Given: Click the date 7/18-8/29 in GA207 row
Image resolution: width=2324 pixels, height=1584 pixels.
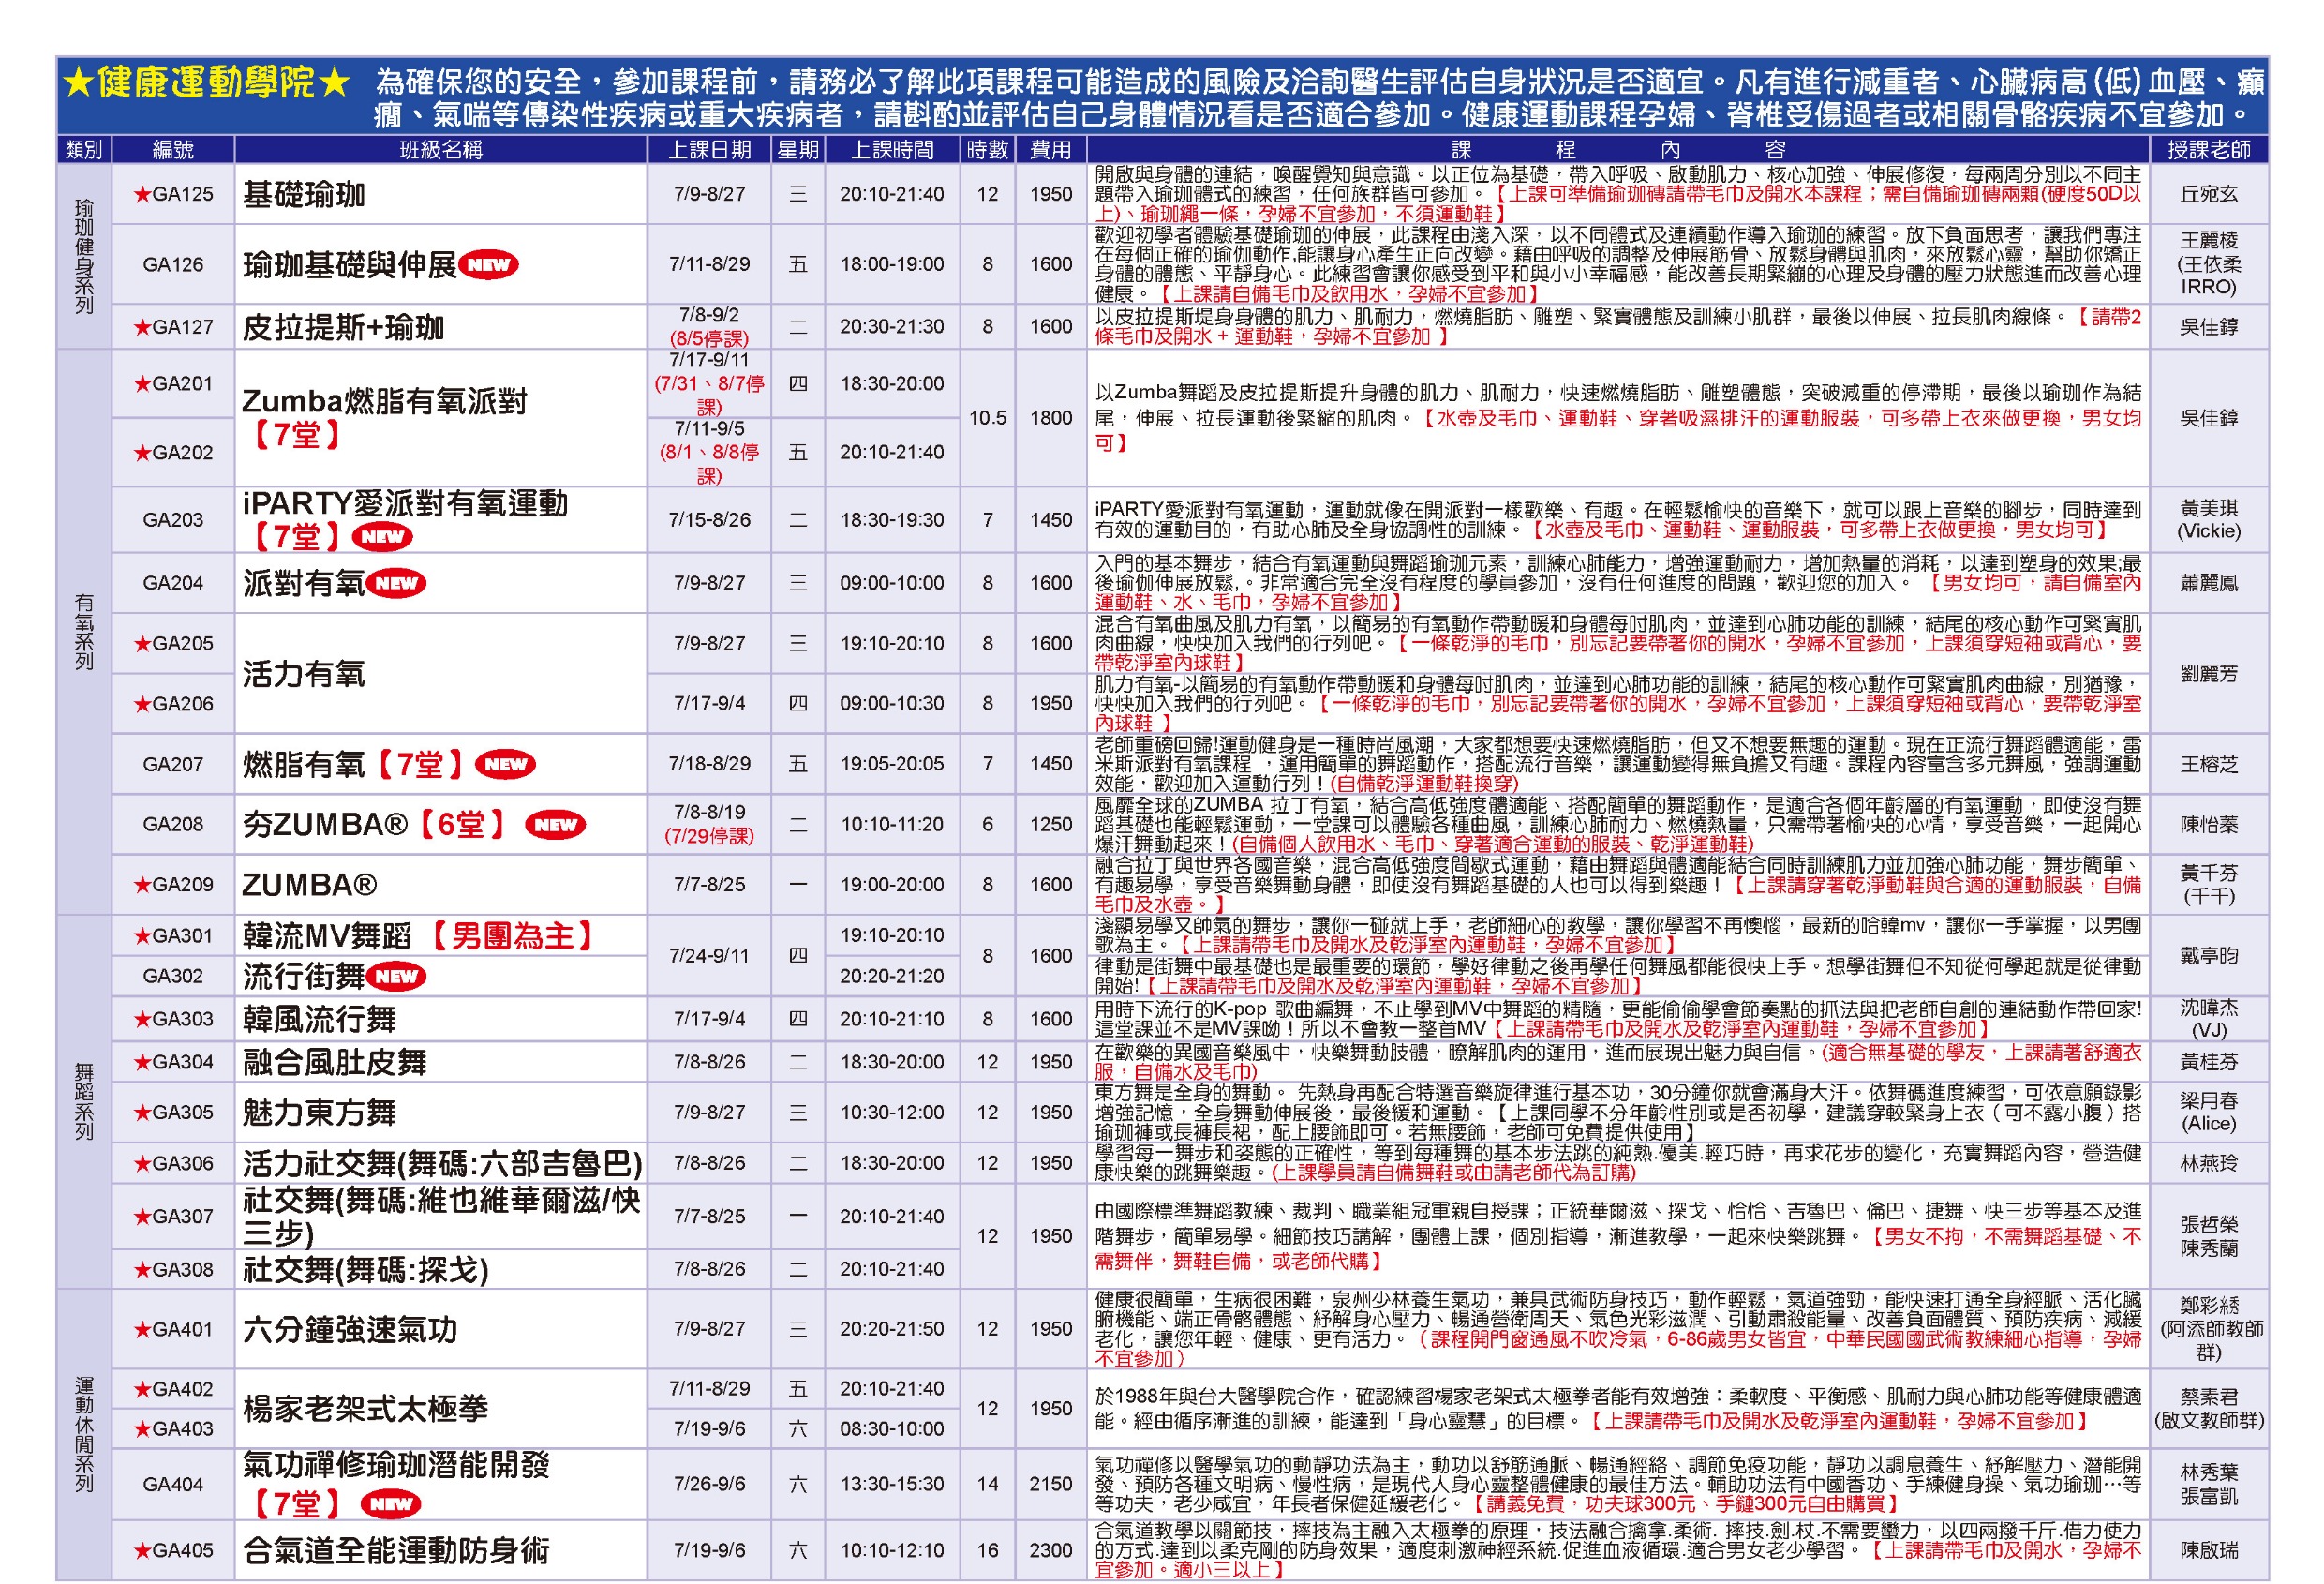Looking at the screenshot, I should click(709, 764).
